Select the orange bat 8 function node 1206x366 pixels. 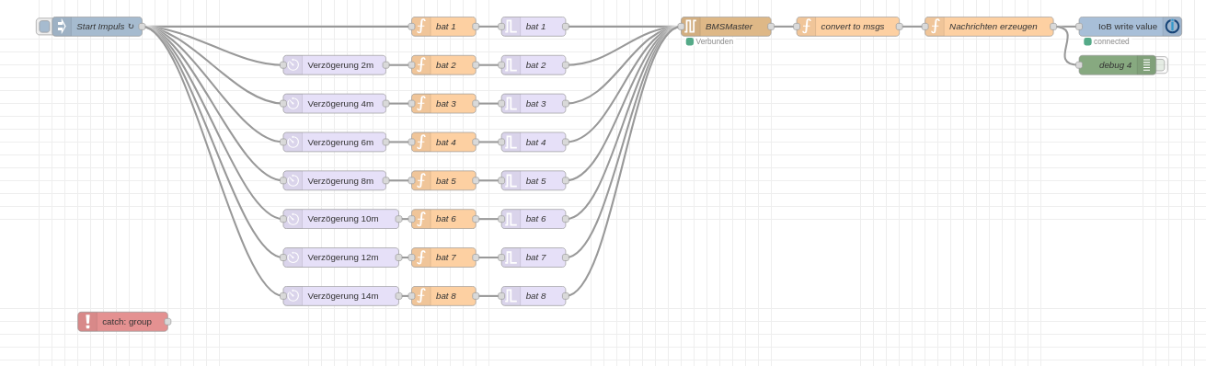tap(443, 296)
